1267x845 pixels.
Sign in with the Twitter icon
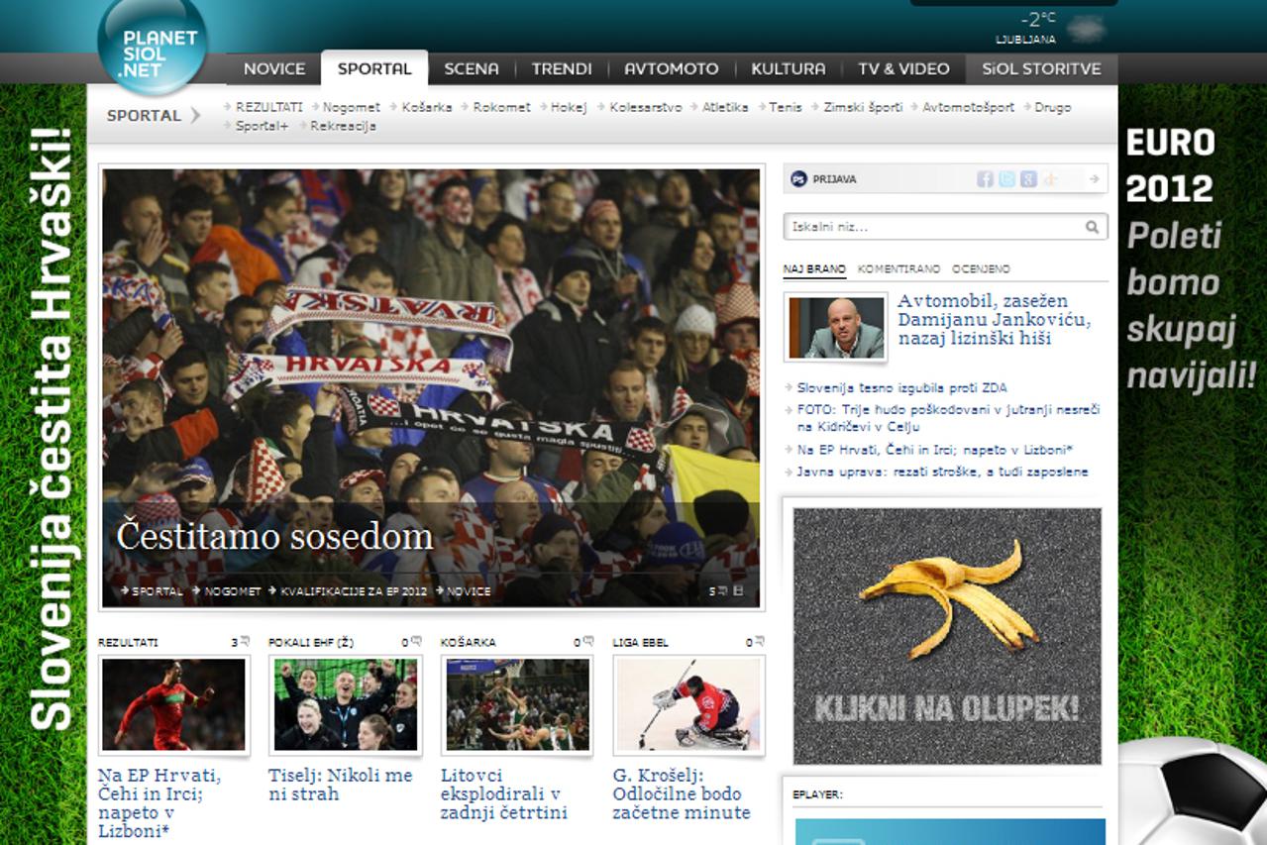pyautogui.click(x=1006, y=179)
